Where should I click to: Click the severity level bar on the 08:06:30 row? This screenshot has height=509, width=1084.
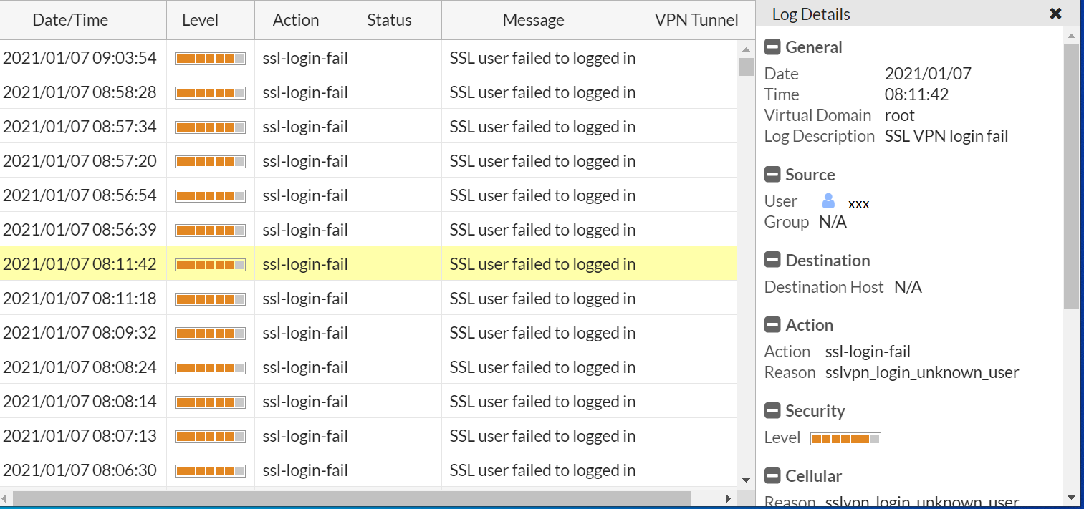point(210,470)
